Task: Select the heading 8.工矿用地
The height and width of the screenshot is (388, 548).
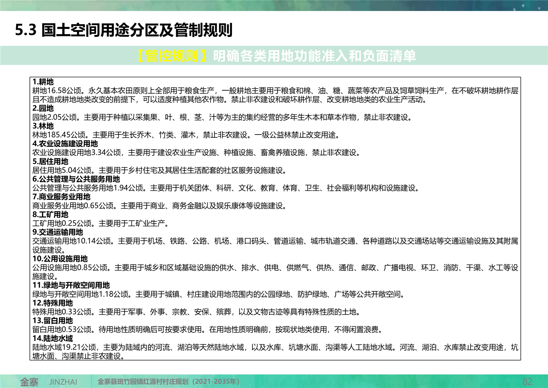Action: tap(50, 214)
